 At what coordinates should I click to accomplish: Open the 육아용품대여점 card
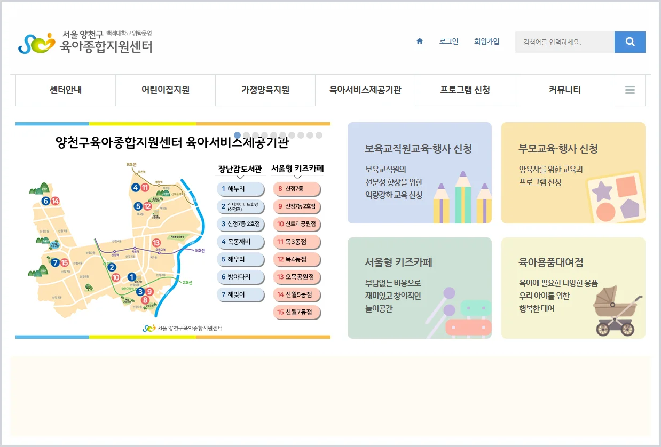(573, 288)
